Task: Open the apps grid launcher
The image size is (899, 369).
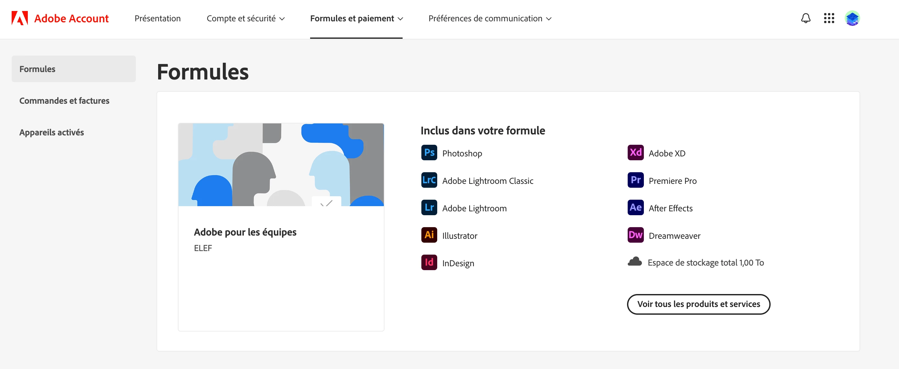Action: [x=829, y=18]
